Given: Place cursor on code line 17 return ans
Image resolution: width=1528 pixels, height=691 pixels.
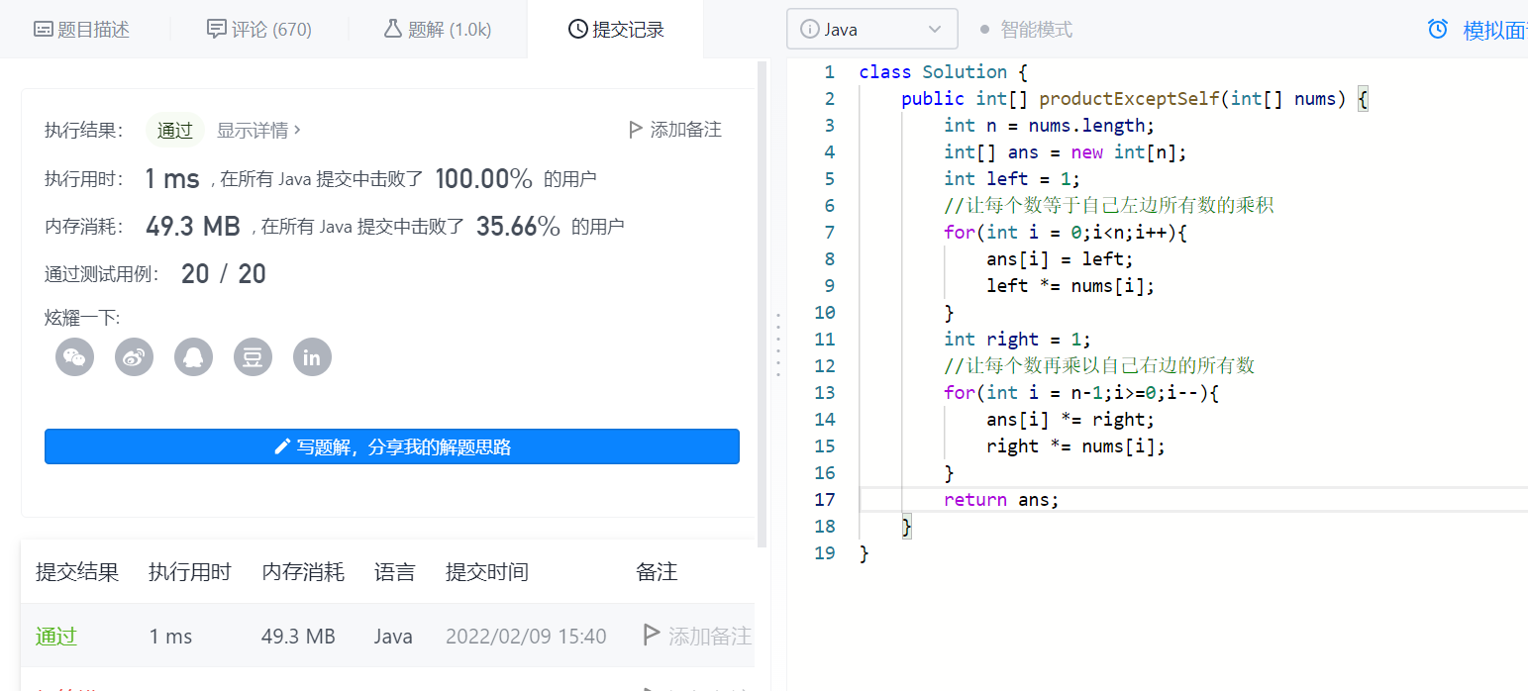Looking at the screenshot, I should 1001,500.
